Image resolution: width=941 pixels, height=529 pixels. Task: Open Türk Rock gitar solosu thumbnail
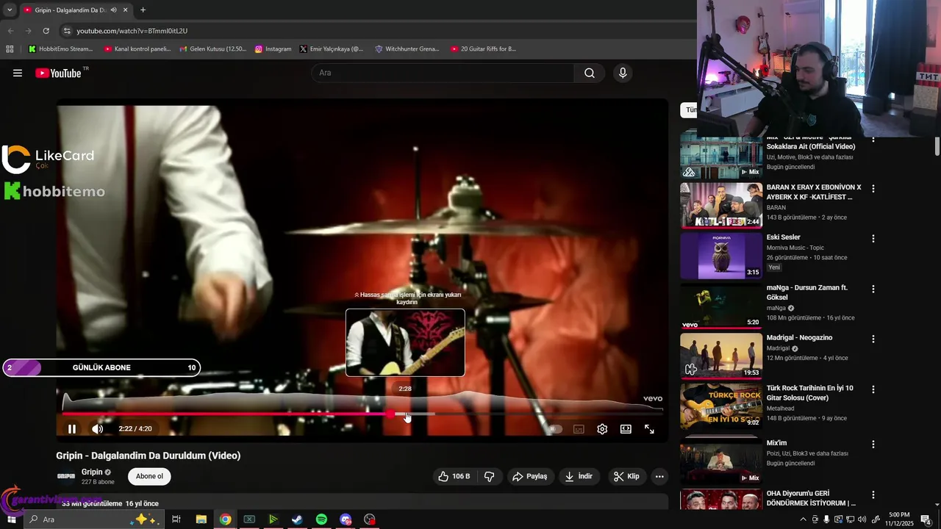pyautogui.click(x=721, y=406)
